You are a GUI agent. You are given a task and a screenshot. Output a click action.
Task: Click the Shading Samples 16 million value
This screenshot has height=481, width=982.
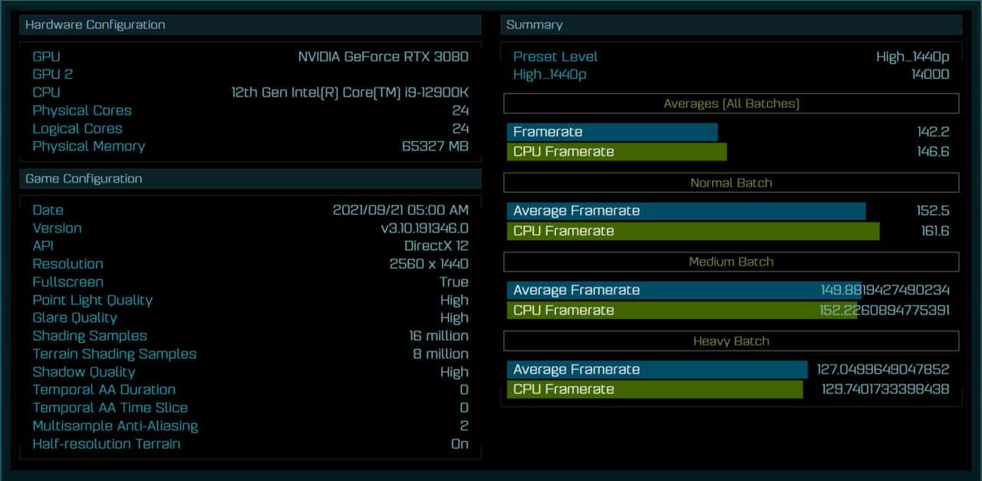click(x=439, y=336)
